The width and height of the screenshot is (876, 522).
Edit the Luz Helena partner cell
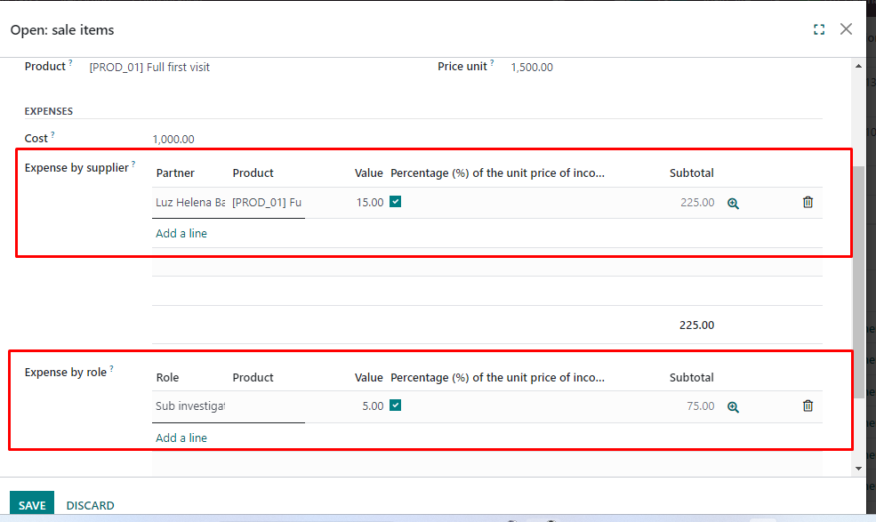coord(190,203)
